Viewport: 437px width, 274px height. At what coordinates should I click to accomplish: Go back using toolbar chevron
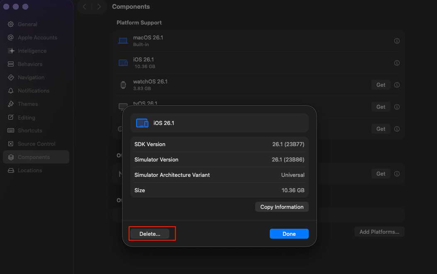[x=84, y=7]
